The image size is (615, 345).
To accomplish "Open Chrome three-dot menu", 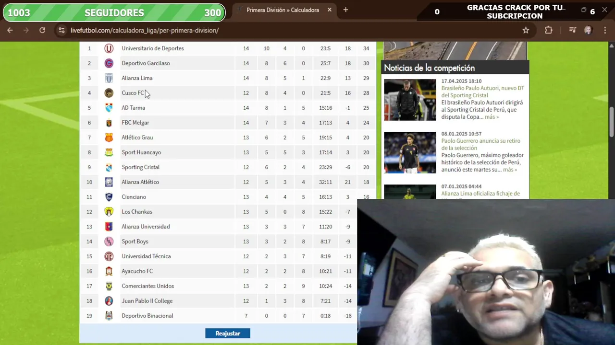I will [x=604, y=30].
